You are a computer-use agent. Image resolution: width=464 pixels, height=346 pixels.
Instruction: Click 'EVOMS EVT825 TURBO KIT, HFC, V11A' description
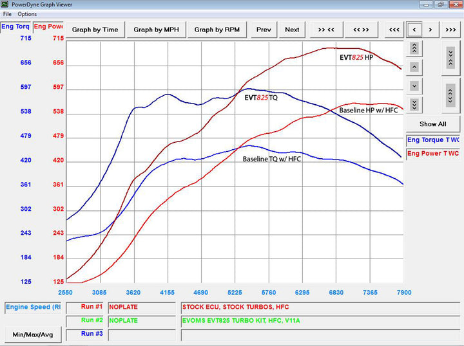click(x=320, y=321)
